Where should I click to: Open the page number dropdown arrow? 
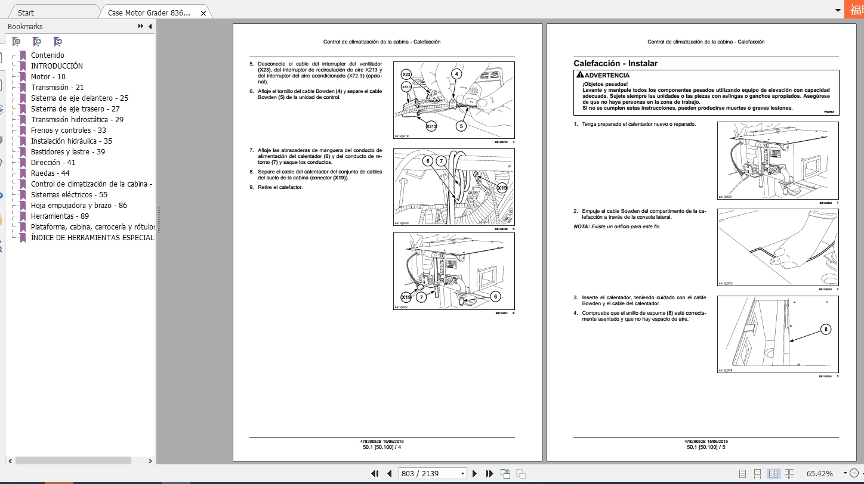[464, 473]
